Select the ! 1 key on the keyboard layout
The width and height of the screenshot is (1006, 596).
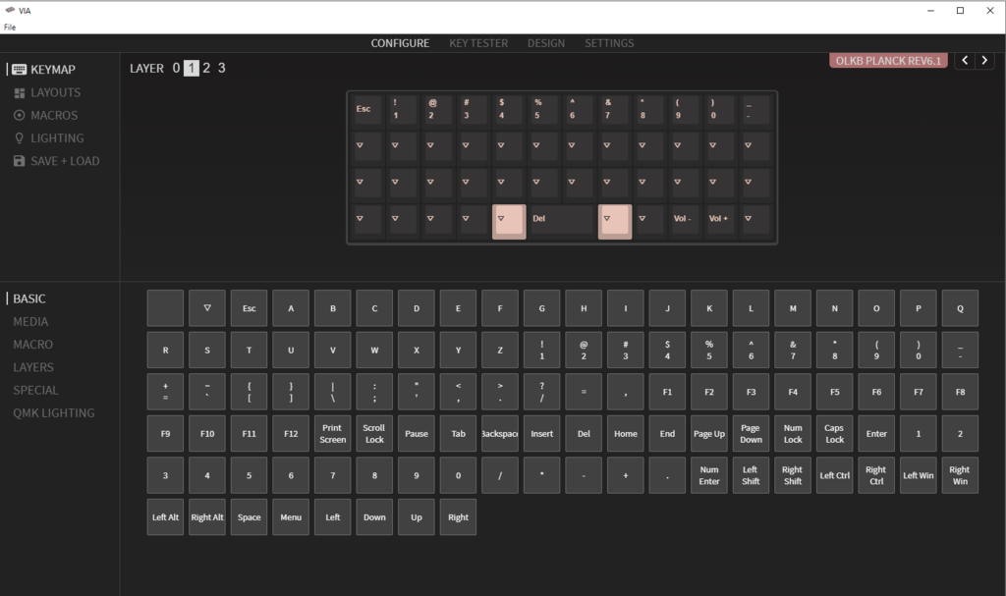tap(403, 110)
